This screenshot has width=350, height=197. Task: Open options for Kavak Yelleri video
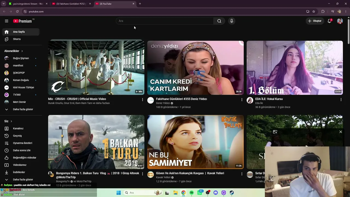coord(242,174)
